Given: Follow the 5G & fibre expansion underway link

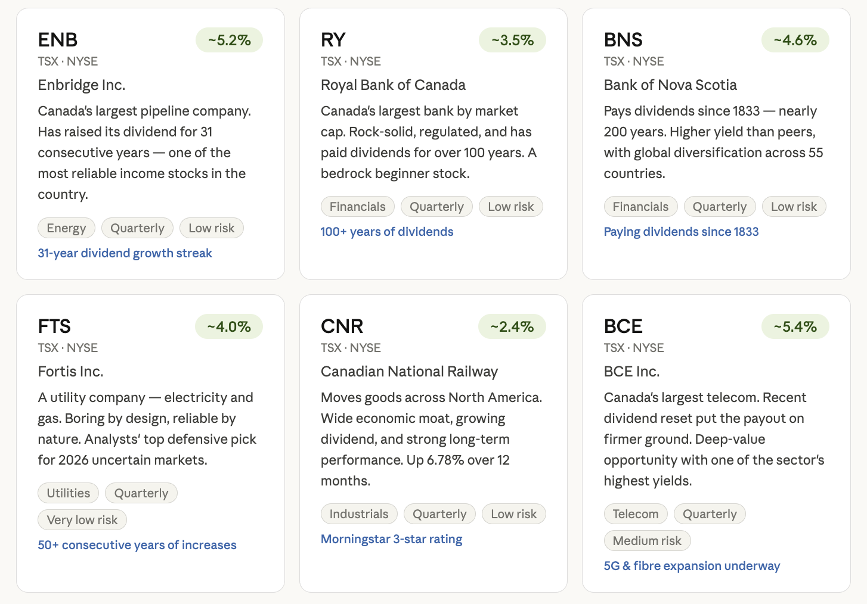Looking at the screenshot, I should tap(692, 566).
